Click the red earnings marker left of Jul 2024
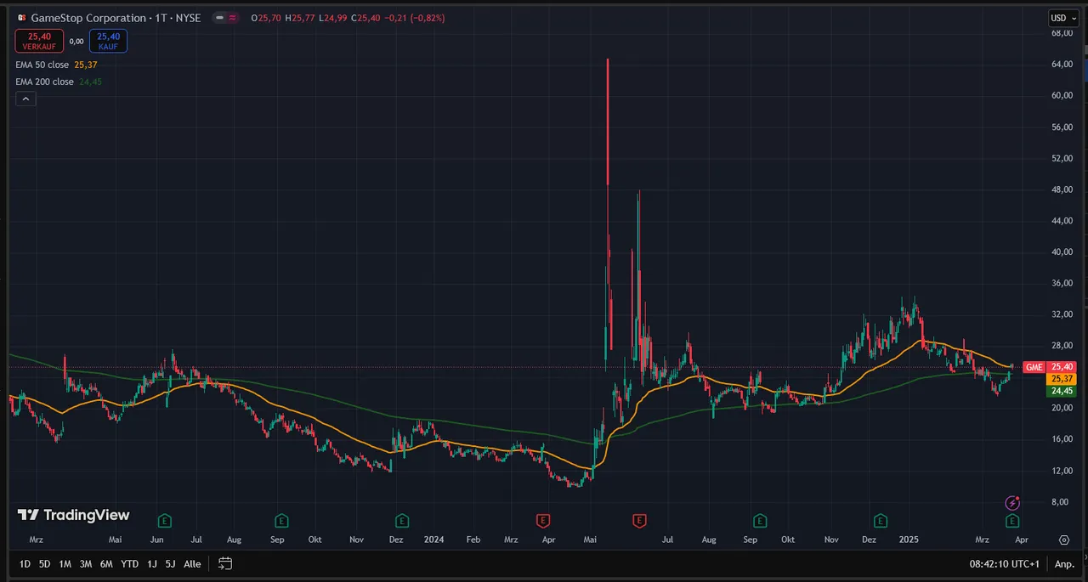1088x582 pixels. tap(640, 520)
